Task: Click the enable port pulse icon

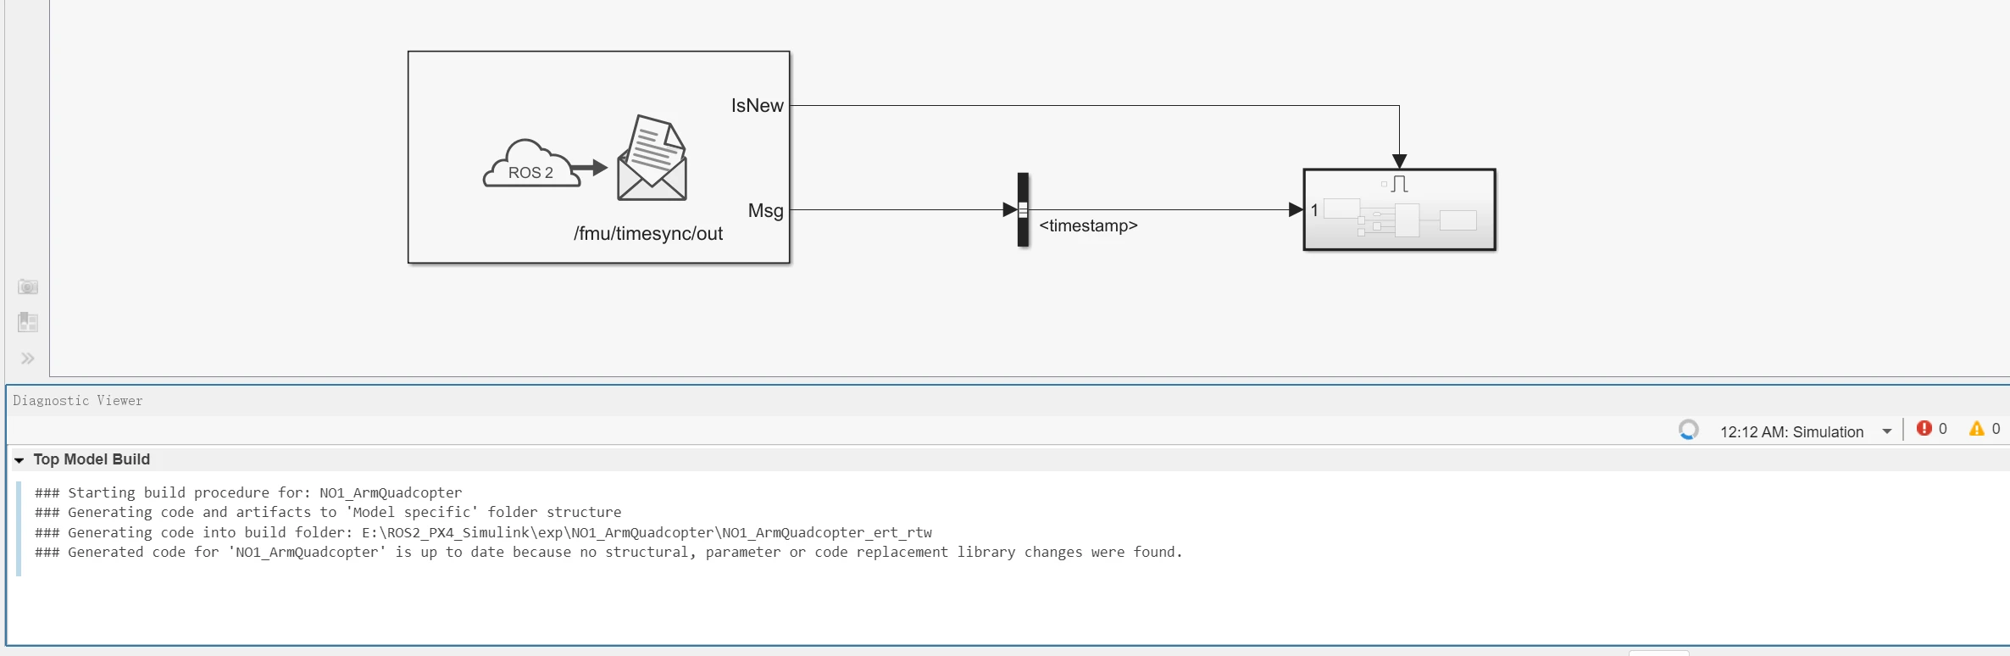Action: coord(1399,183)
